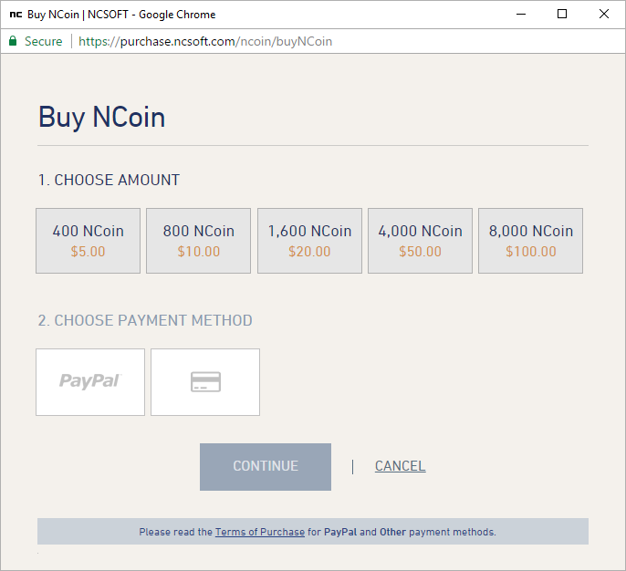This screenshot has width=626, height=571.
Task: Select the 400 NCoin for $5.00 option
Action: tap(88, 241)
